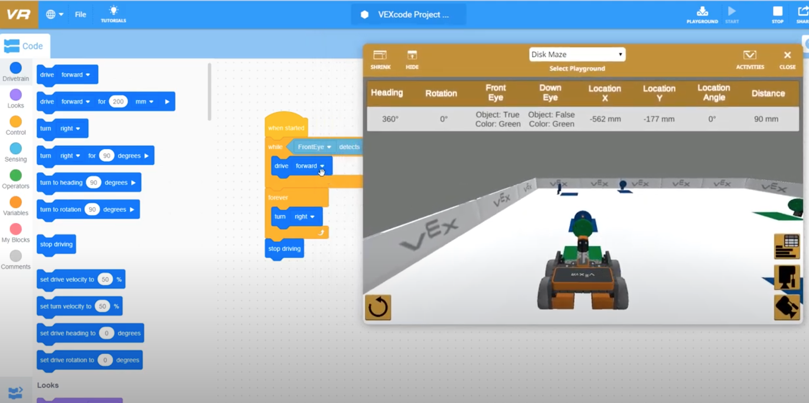Image resolution: width=809 pixels, height=403 pixels.
Task: Open the FrontEye sensor dropdown
Action: pos(314,147)
